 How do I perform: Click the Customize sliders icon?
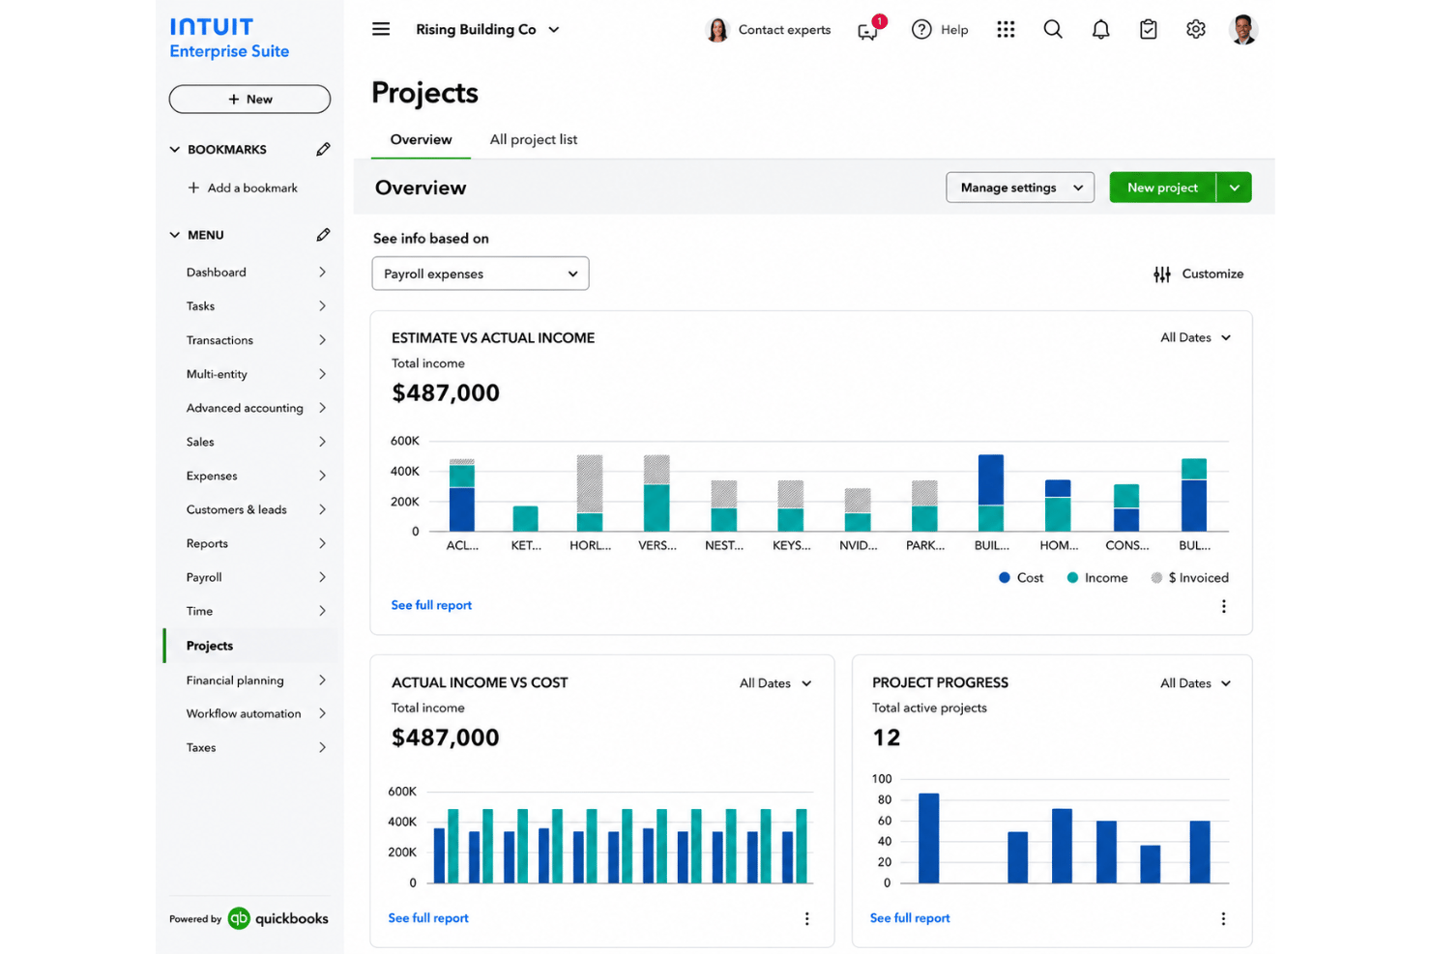coord(1162,275)
